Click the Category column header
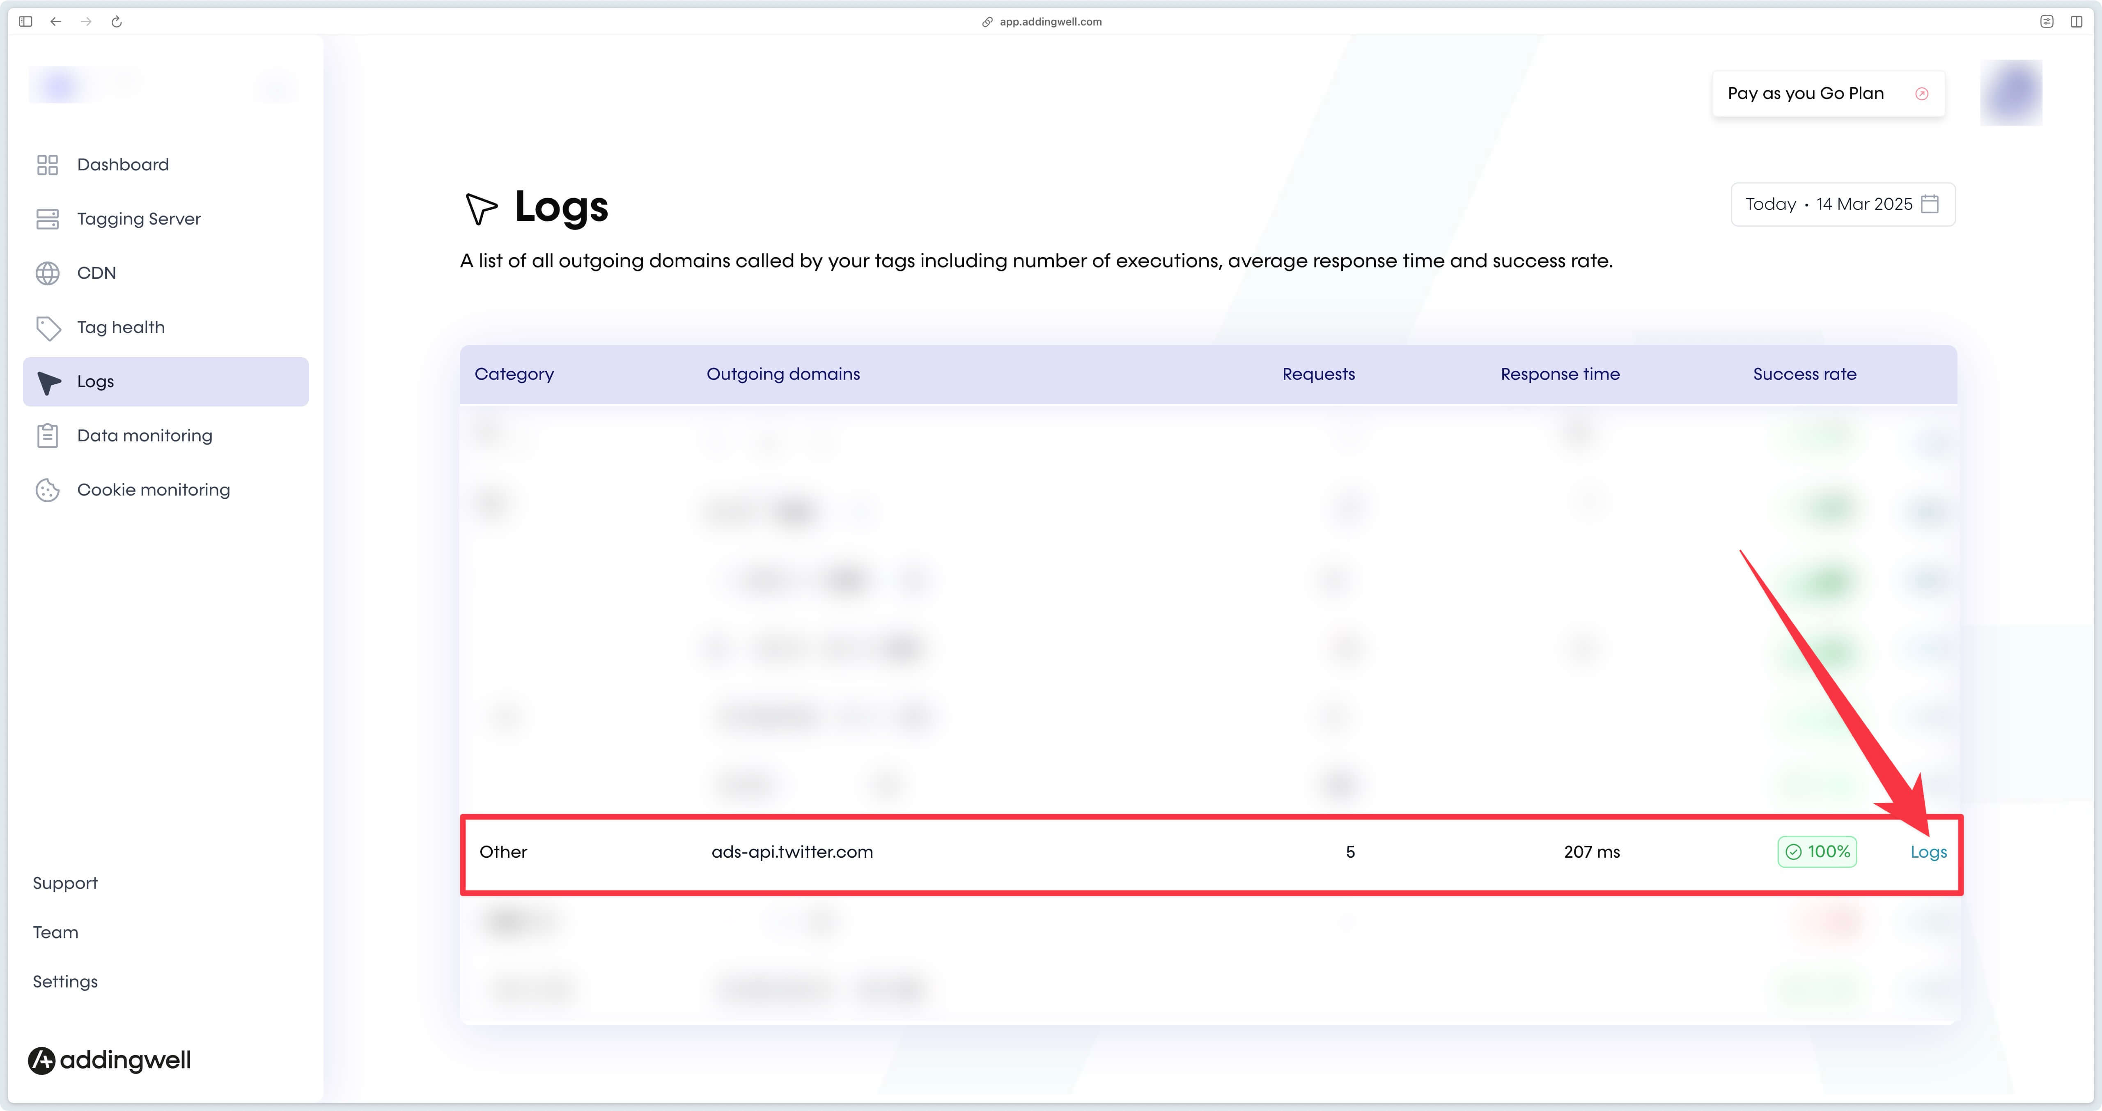Screen dimensions: 2102x1111 [514, 374]
